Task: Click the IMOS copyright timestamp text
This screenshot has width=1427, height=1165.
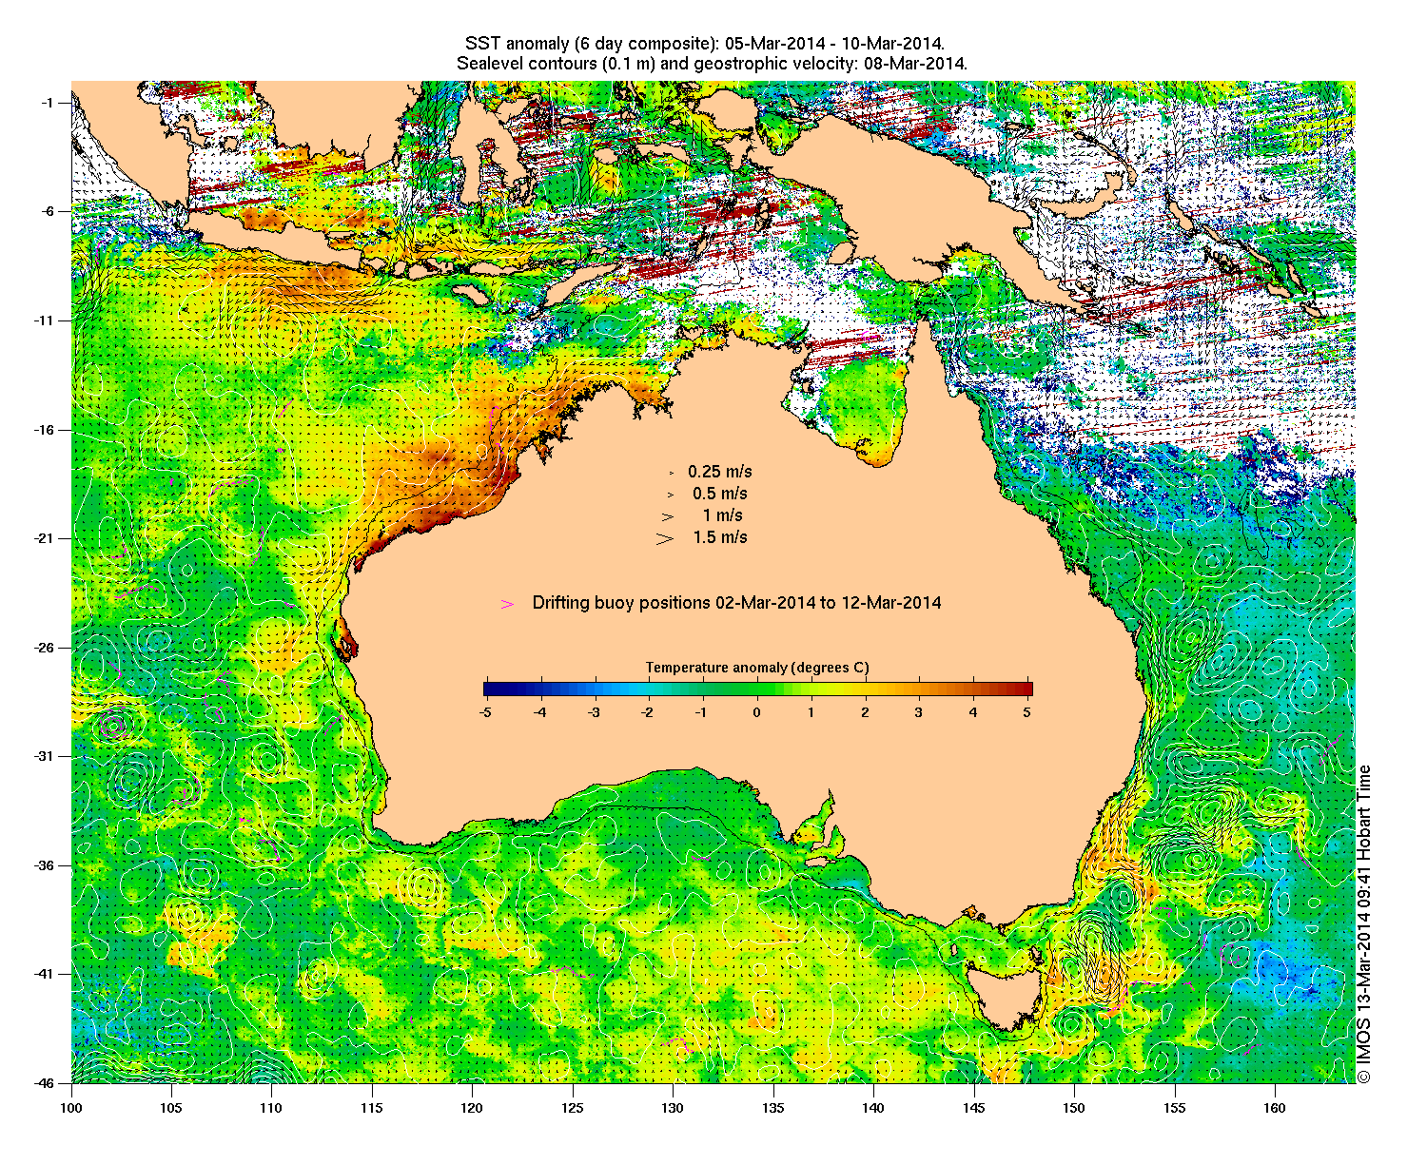Action: [x=1364, y=923]
